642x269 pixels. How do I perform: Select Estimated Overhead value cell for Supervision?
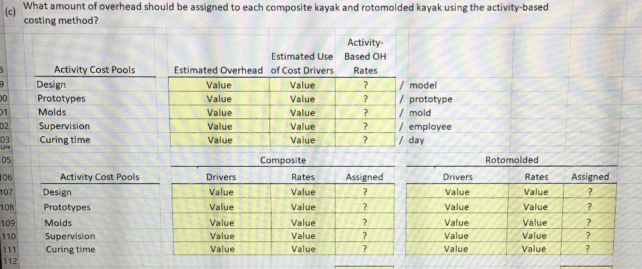219,126
